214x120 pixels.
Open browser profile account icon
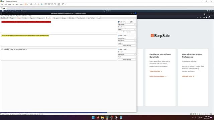click(209, 17)
